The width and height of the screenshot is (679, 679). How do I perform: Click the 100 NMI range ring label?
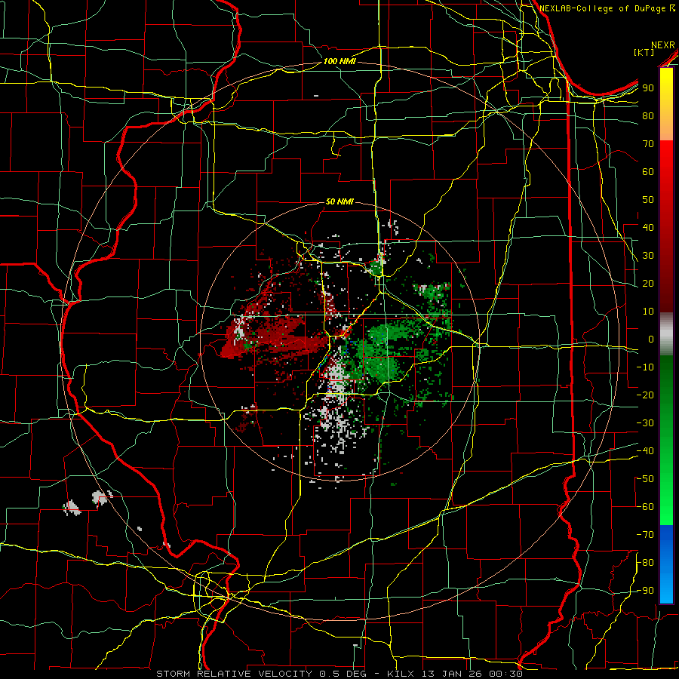[x=339, y=61]
